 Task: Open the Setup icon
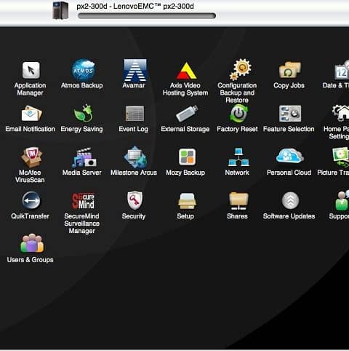coord(187,201)
